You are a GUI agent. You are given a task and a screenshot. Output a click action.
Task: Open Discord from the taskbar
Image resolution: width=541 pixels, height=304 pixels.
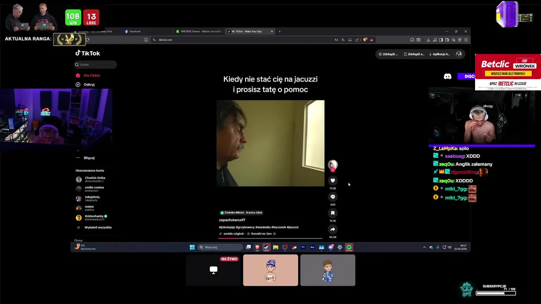pyautogui.click(x=331, y=247)
